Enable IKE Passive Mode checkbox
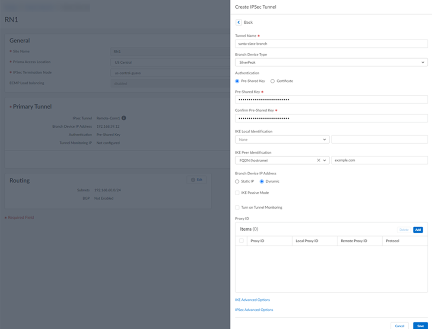This screenshot has width=432, height=329. point(237,193)
